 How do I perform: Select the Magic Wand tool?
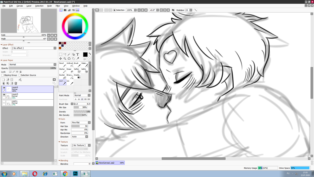pos(69,55)
